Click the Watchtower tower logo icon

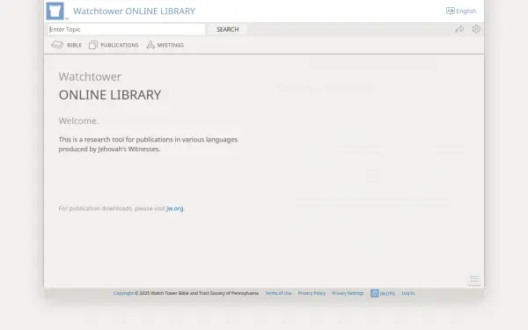pos(55,11)
